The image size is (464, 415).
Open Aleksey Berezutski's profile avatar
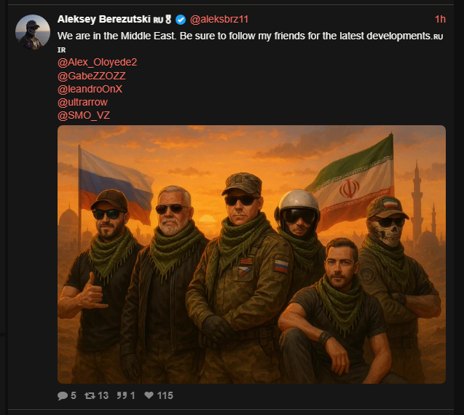(x=33, y=32)
